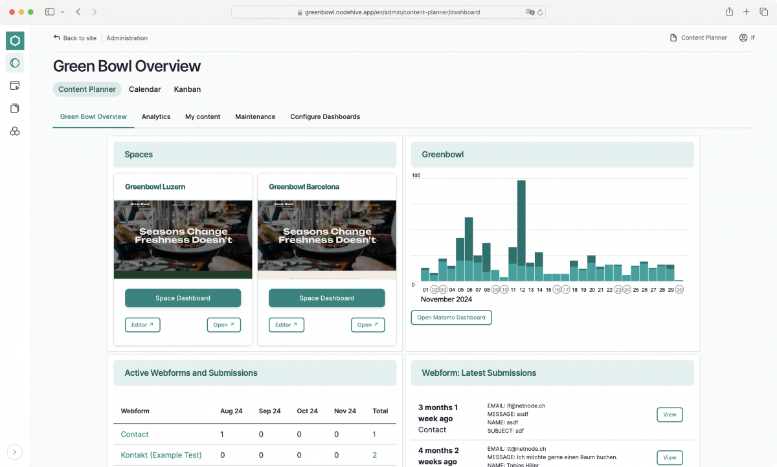Open the Maintenance sub-tab
The height and width of the screenshot is (467, 777).
255,117
